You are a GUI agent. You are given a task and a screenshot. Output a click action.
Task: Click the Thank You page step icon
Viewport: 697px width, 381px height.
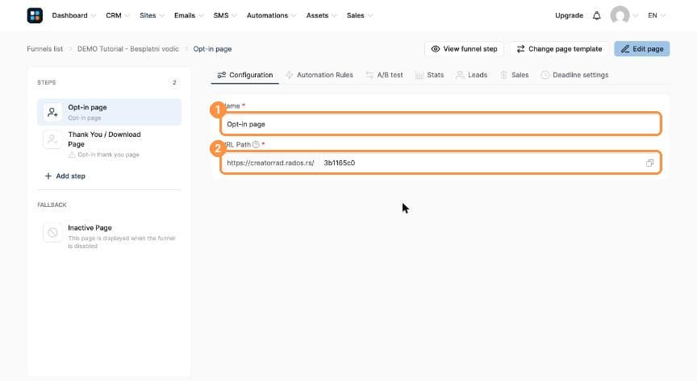click(52, 139)
